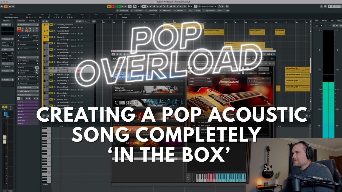Toggle global Read R in top toolbar
Screen dimensions: 342x192
tap(119, 6)
